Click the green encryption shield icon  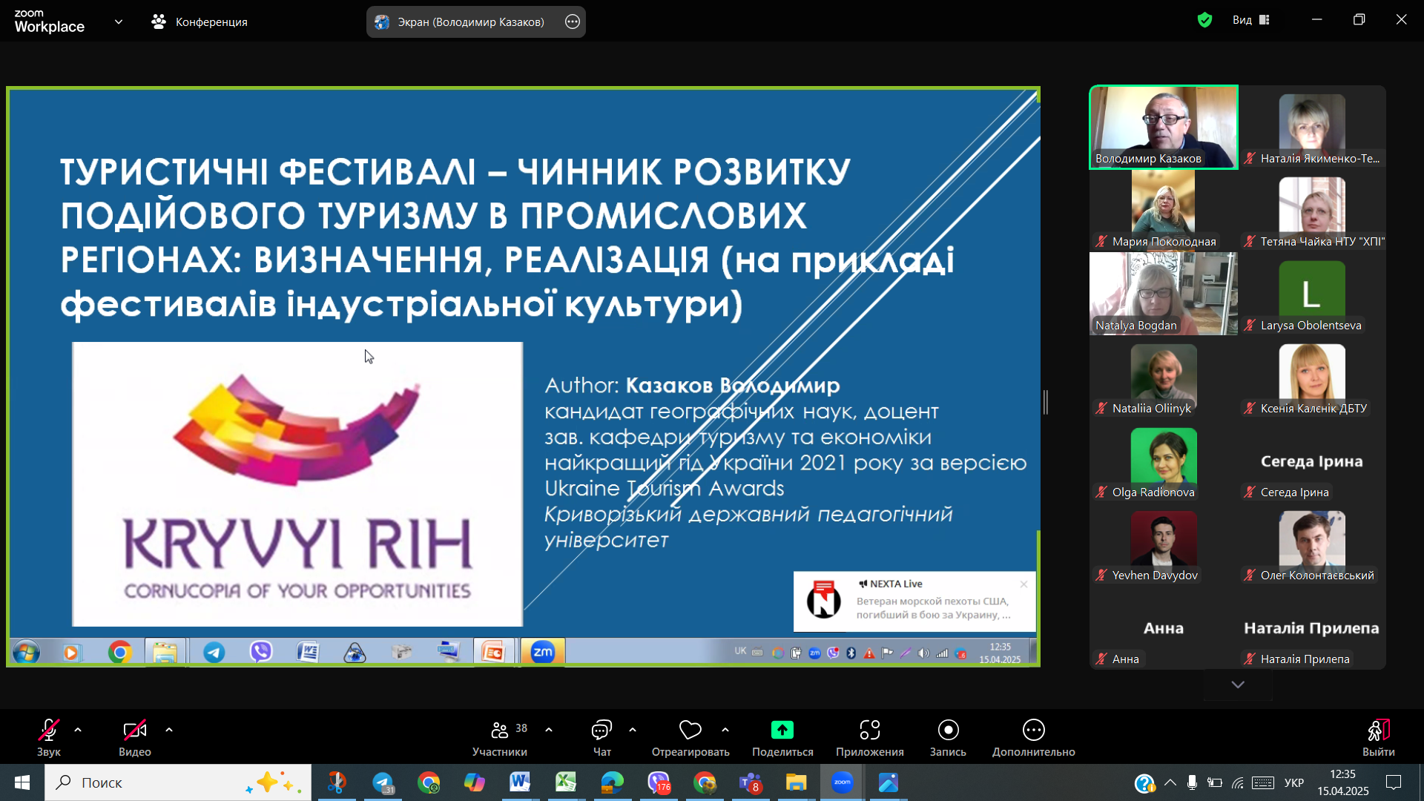(1204, 20)
